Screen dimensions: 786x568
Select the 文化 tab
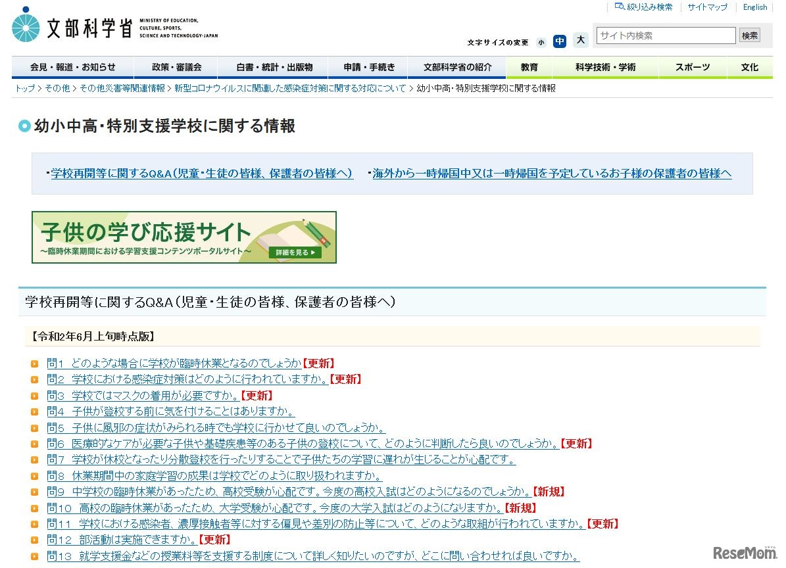[749, 66]
